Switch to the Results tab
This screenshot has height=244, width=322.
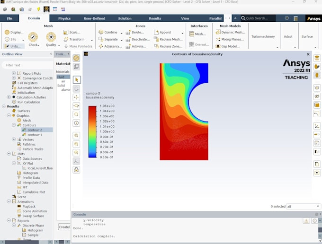point(155,18)
